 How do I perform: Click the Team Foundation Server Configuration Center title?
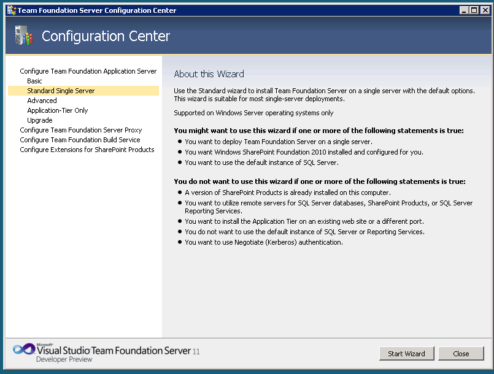97,10
